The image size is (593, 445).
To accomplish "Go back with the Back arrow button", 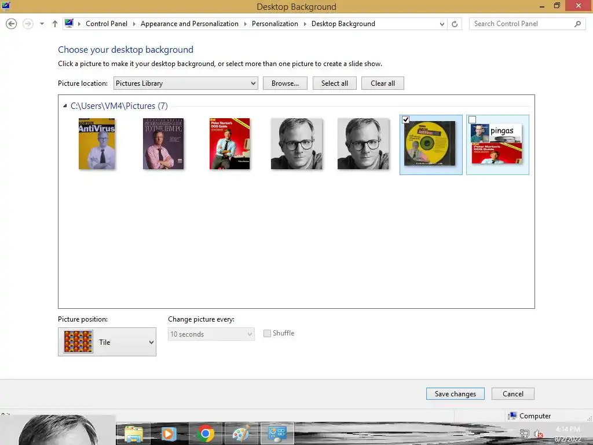I will [12, 24].
